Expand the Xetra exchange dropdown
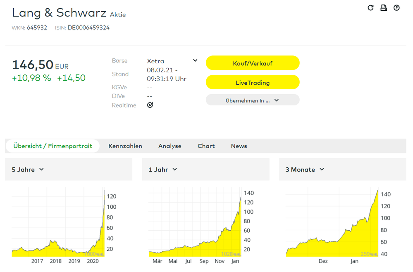413x272 pixels. (195, 61)
